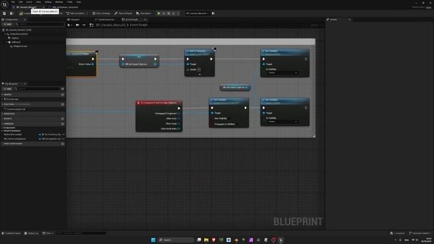Open the Asset menu

(29, 2)
